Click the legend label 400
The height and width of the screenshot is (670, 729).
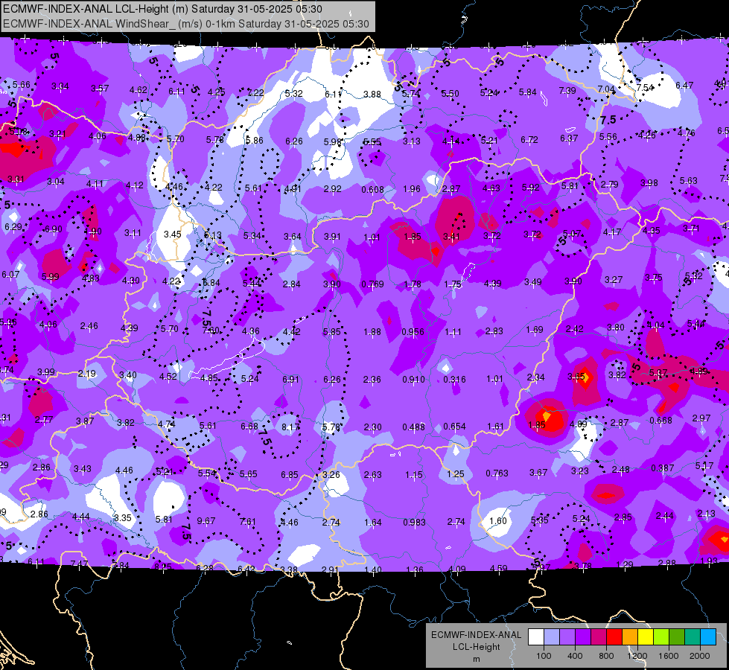[575, 656]
